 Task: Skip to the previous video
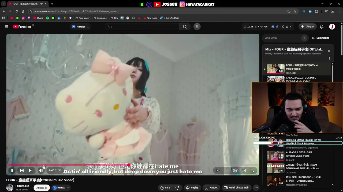click(22, 170)
